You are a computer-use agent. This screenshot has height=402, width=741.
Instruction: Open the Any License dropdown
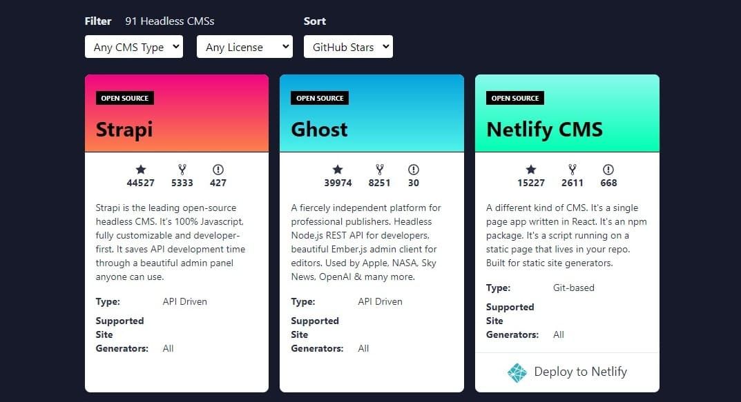coord(244,46)
